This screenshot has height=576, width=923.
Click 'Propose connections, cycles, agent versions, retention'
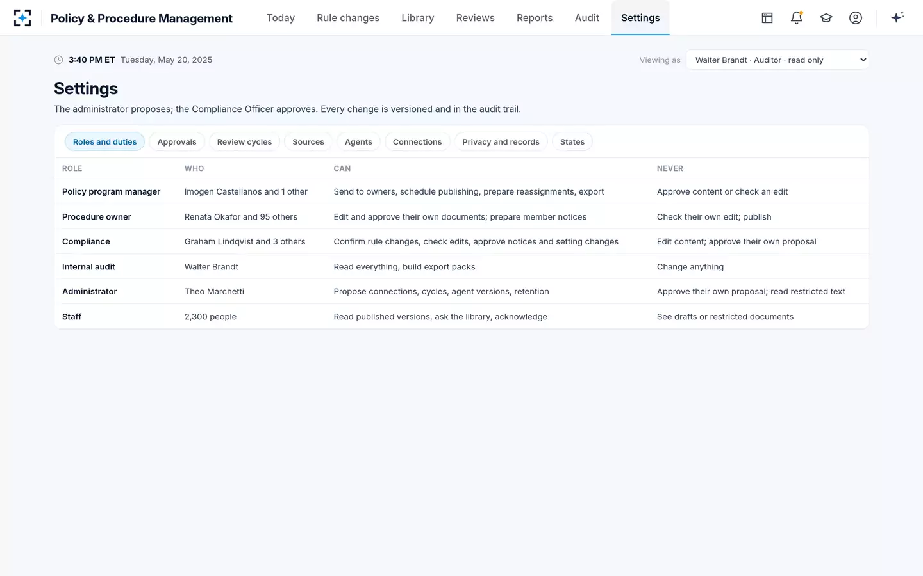click(442, 291)
